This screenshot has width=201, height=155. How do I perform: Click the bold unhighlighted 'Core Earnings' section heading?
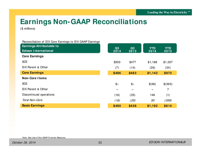tap(33, 56)
